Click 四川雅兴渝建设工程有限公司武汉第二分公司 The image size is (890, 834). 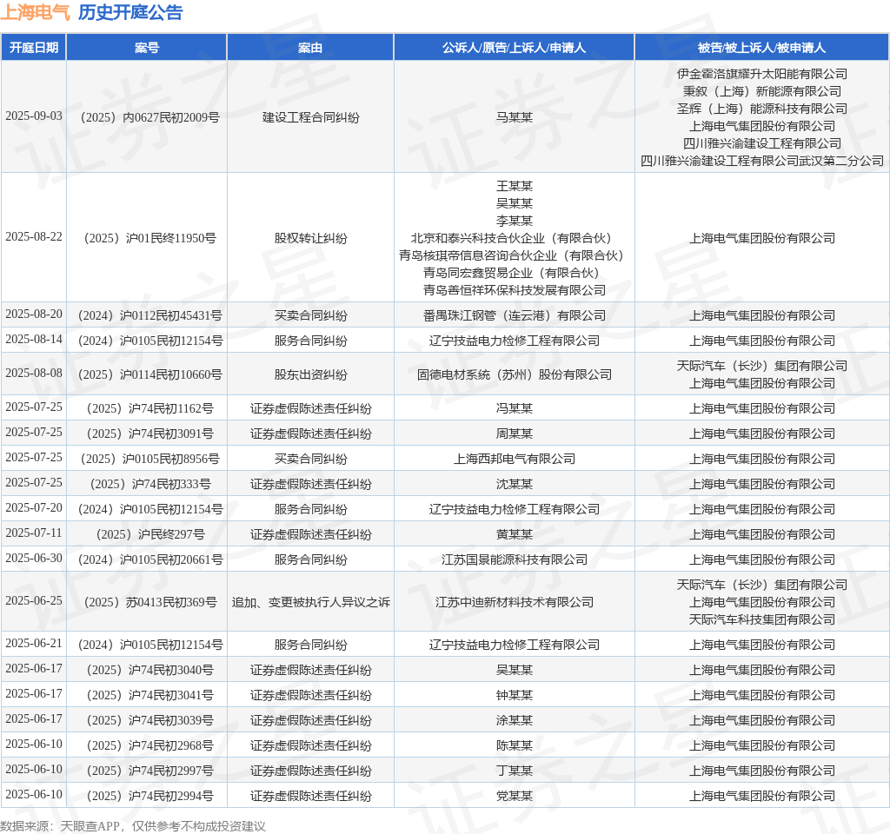(x=761, y=161)
